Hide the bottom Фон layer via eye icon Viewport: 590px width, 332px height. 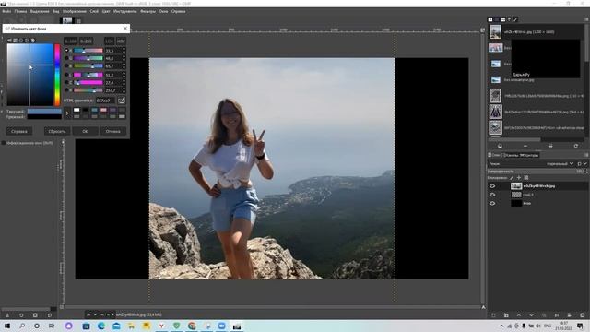492,203
